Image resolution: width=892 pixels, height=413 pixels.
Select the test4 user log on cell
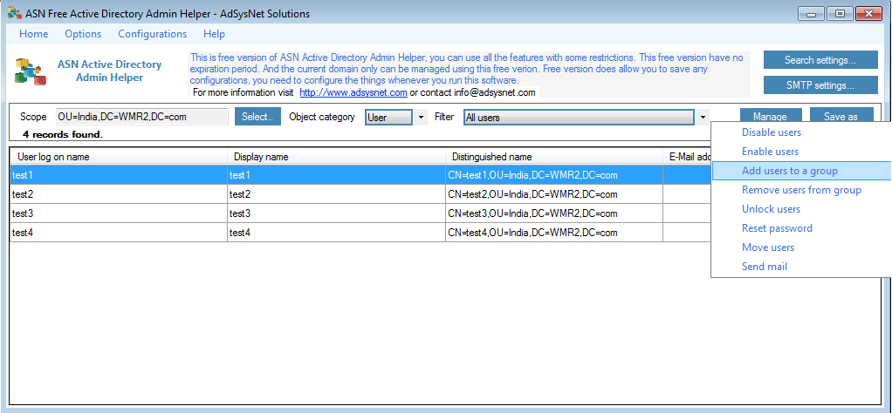pyautogui.click(x=119, y=233)
